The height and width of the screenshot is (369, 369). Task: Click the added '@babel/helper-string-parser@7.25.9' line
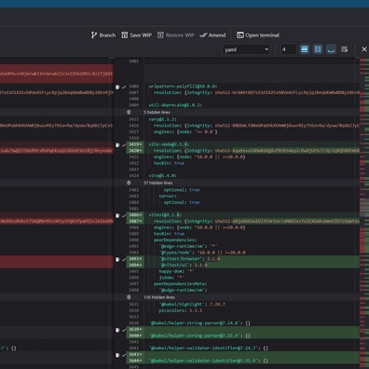(199, 335)
